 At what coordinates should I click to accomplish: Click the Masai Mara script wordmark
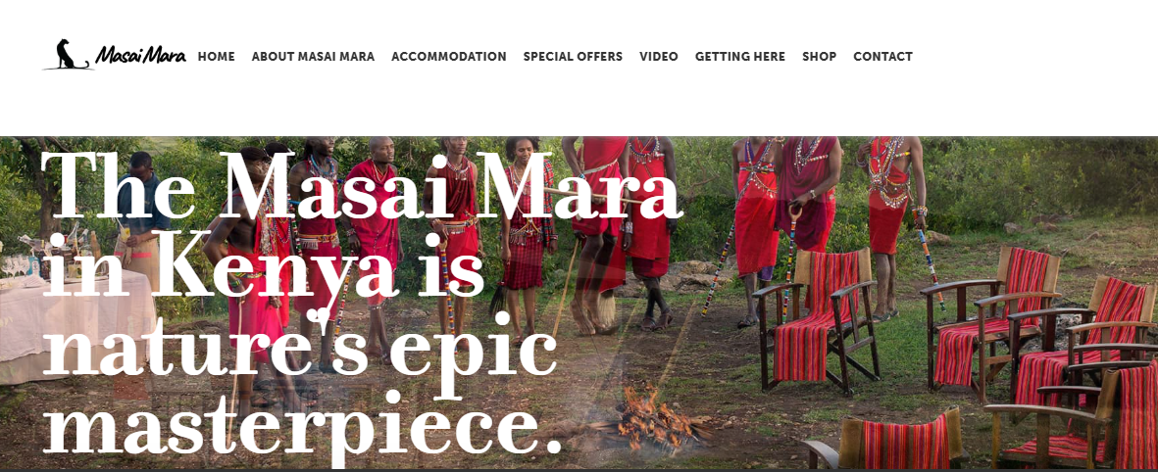click(x=140, y=55)
